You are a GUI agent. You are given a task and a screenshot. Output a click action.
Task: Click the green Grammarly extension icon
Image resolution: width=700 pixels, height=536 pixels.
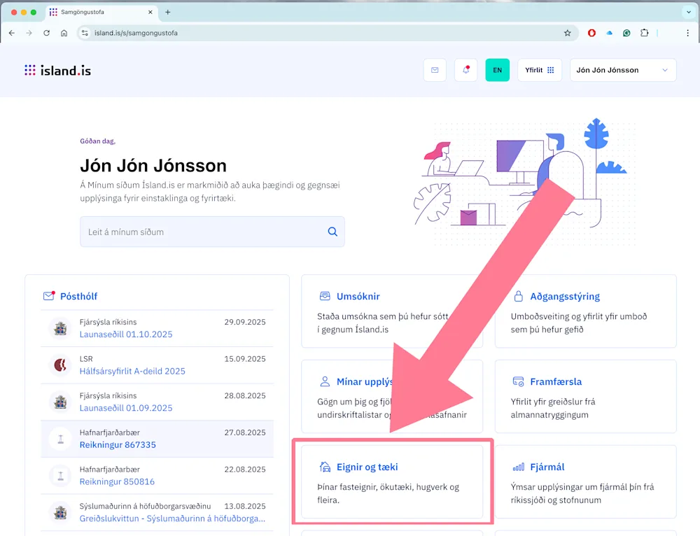point(626,33)
